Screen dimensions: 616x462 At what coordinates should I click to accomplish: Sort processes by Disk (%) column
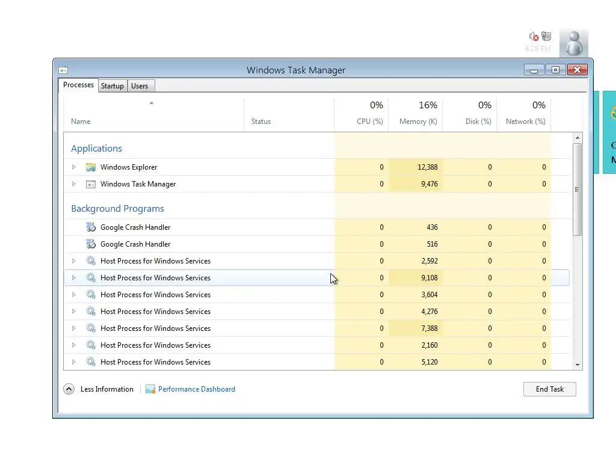tap(470, 115)
